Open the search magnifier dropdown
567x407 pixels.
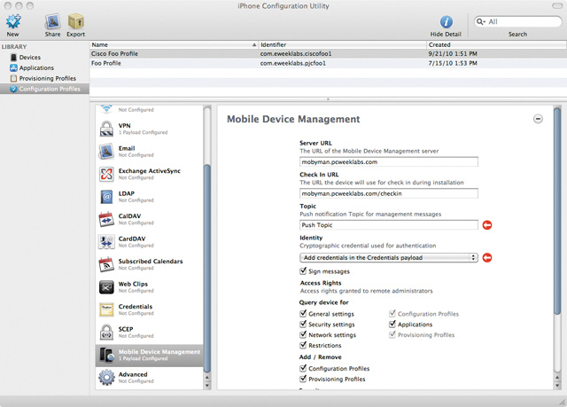(480, 21)
